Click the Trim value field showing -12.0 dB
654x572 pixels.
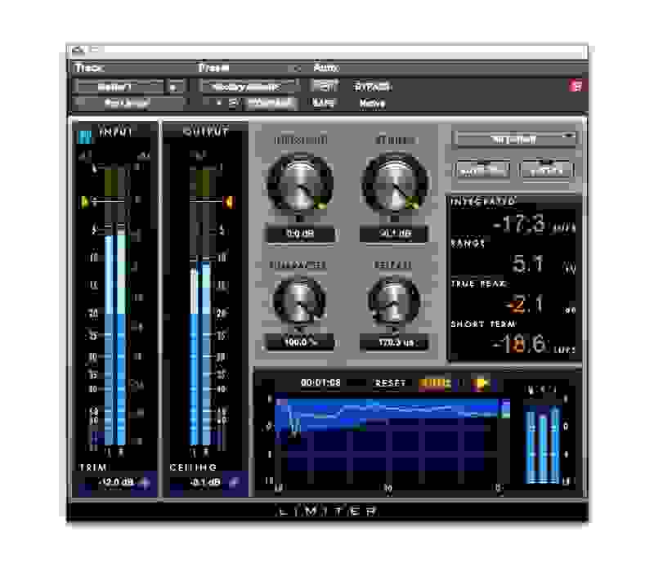tap(114, 484)
